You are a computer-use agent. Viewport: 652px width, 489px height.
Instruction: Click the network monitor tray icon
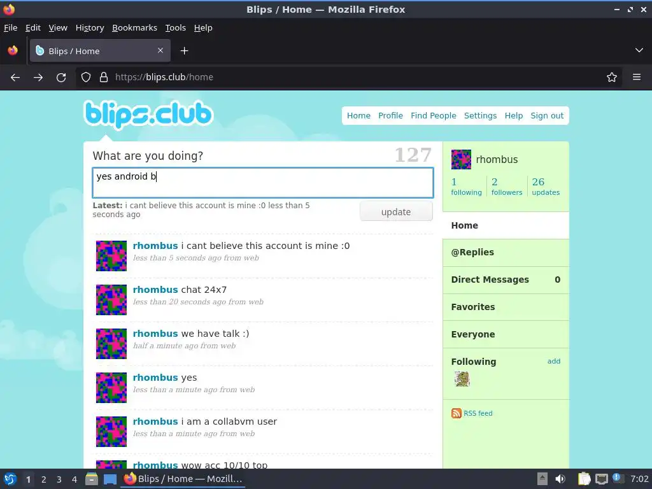(x=602, y=479)
